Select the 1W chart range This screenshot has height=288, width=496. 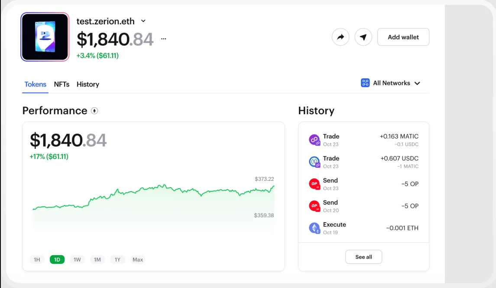click(77, 259)
